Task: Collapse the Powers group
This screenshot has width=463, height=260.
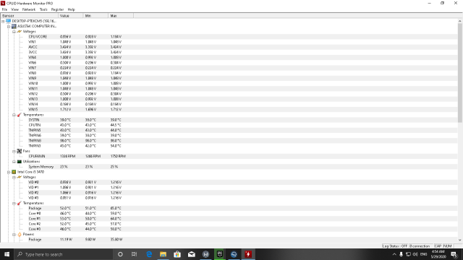Action: [14, 235]
